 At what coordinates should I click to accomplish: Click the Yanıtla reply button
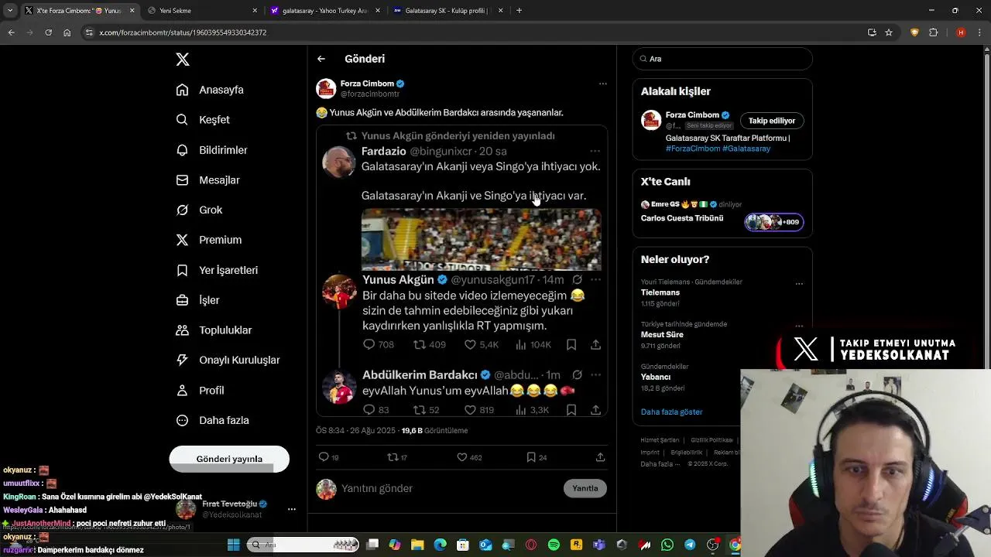[x=585, y=488]
